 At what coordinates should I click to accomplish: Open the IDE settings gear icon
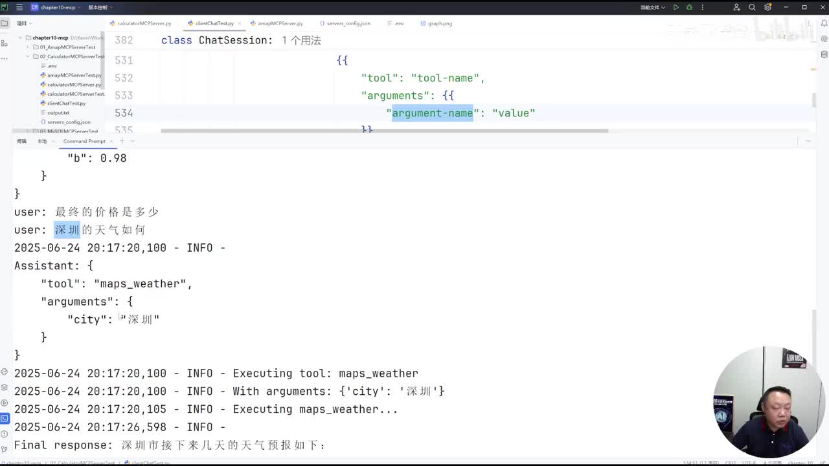767,7
